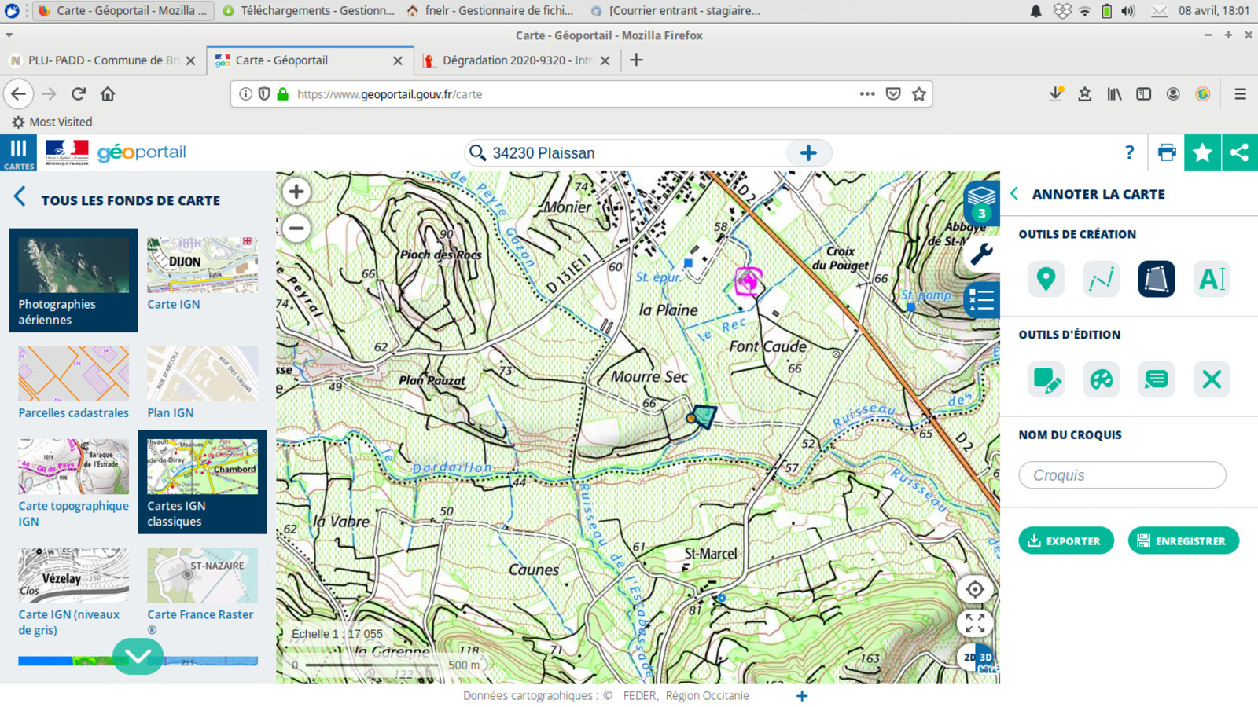The height and width of the screenshot is (707, 1258).
Task: Click the delete sketch X tool
Action: [x=1211, y=379]
